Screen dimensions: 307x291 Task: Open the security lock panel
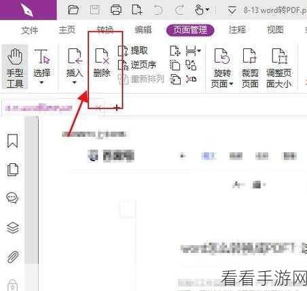[12, 285]
